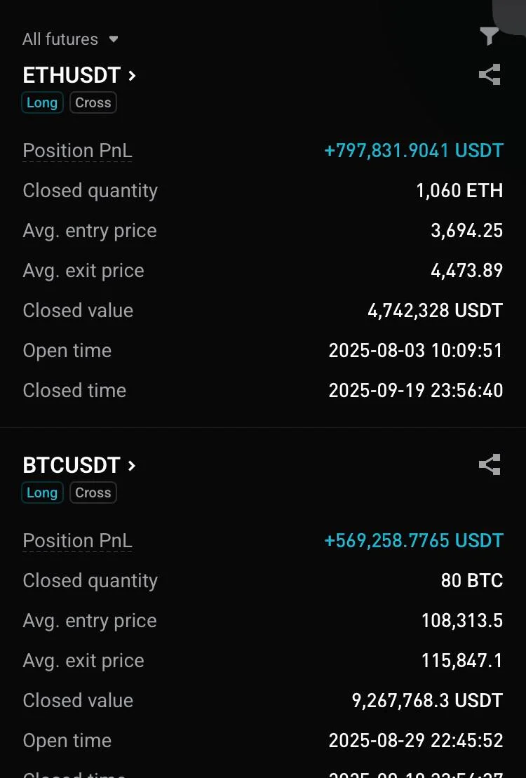The height and width of the screenshot is (778, 526).
Task: Open the filter funnel icon
Action: coord(489,36)
